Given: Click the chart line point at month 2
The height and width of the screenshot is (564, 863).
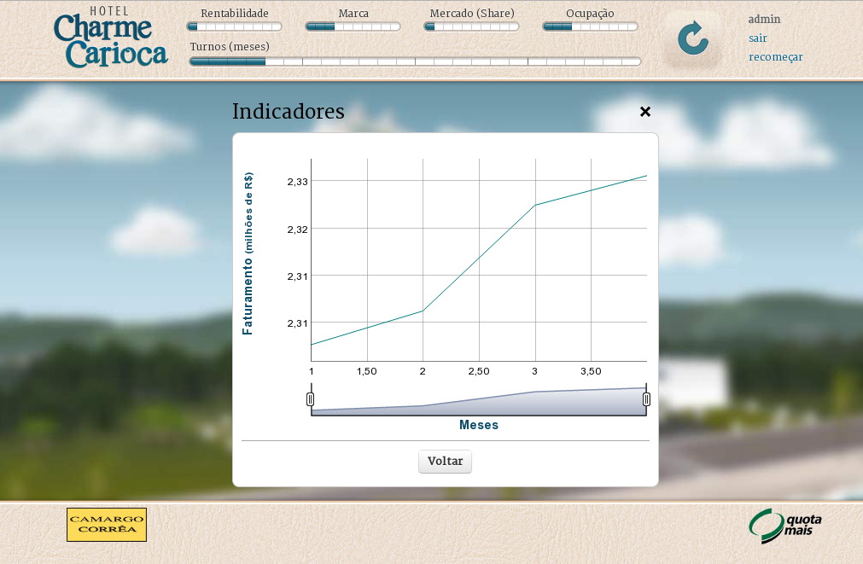Looking at the screenshot, I should click(423, 311).
